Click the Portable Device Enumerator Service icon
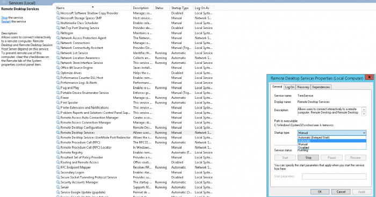376x197 pixels. [x=58, y=93]
